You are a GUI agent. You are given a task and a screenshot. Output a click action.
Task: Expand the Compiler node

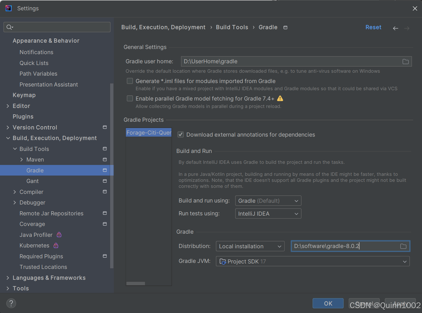pyautogui.click(x=15, y=192)
